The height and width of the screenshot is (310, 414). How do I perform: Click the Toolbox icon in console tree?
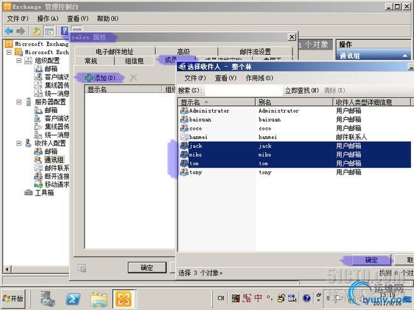point(29,193)
